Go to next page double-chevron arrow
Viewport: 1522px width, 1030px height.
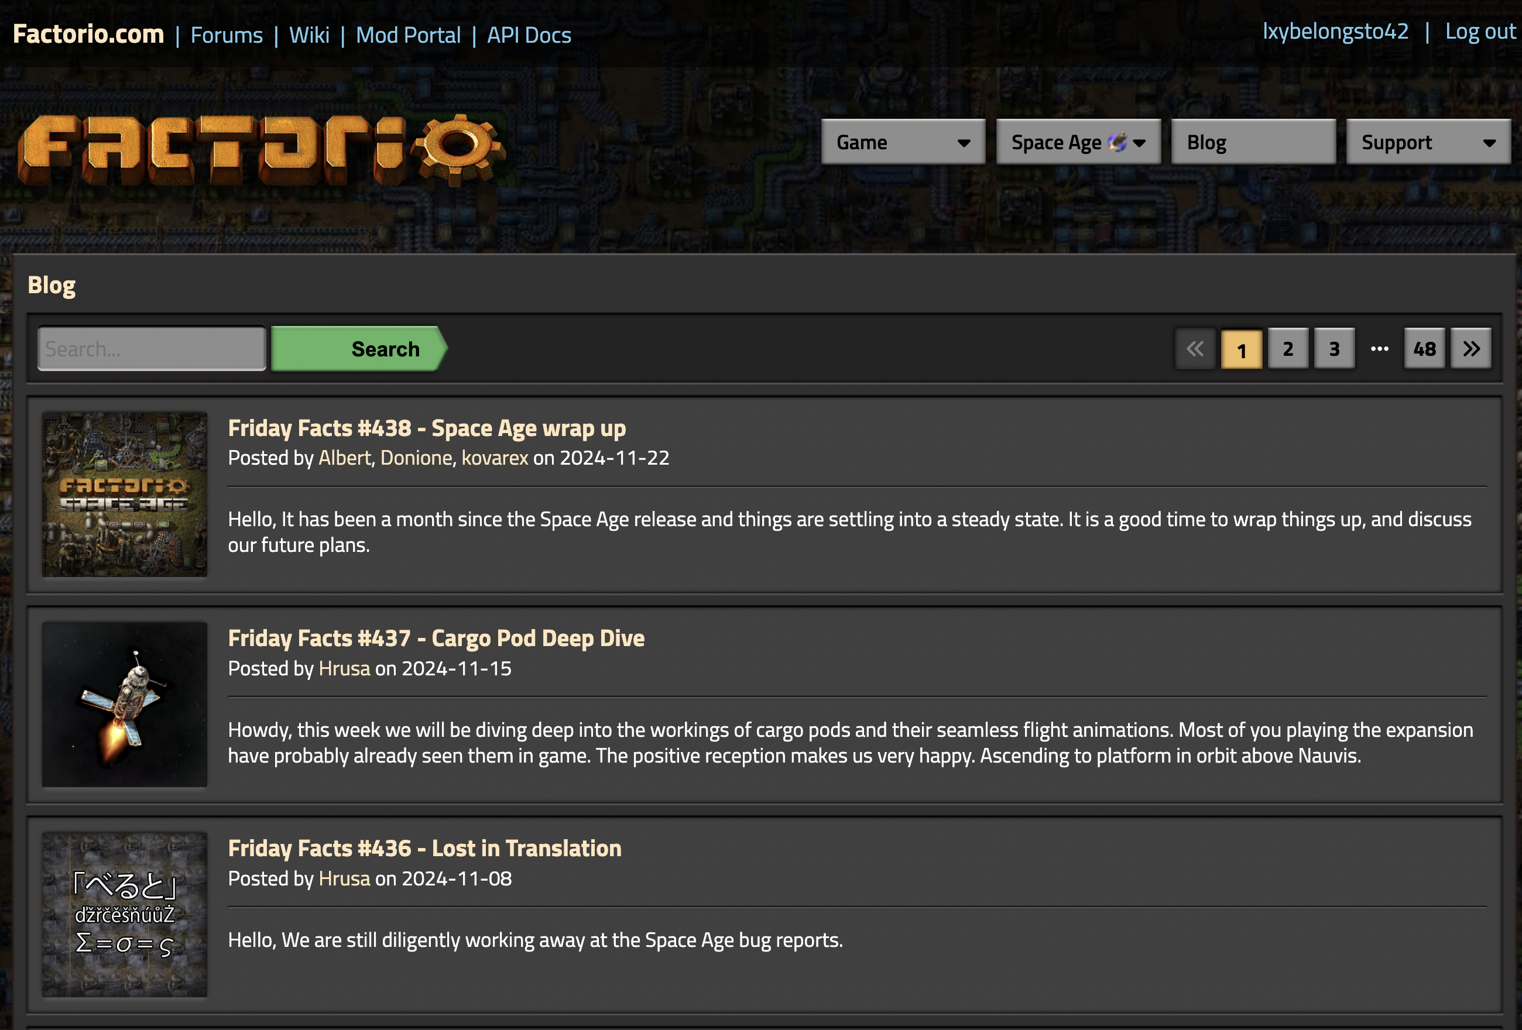(x=1471, y=349)
